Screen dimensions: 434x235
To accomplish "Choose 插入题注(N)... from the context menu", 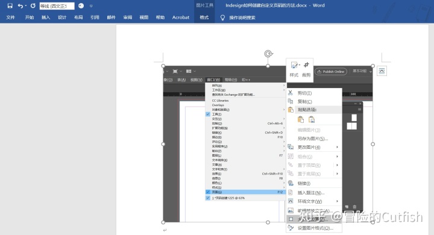I will (314, 193).
